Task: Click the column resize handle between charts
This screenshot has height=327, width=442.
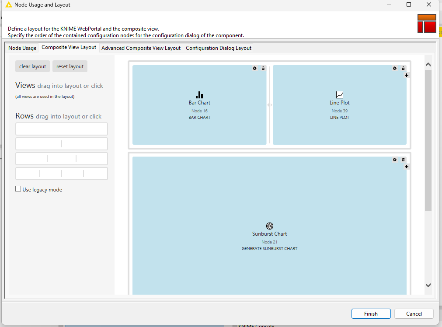Action: click(270, 105)
